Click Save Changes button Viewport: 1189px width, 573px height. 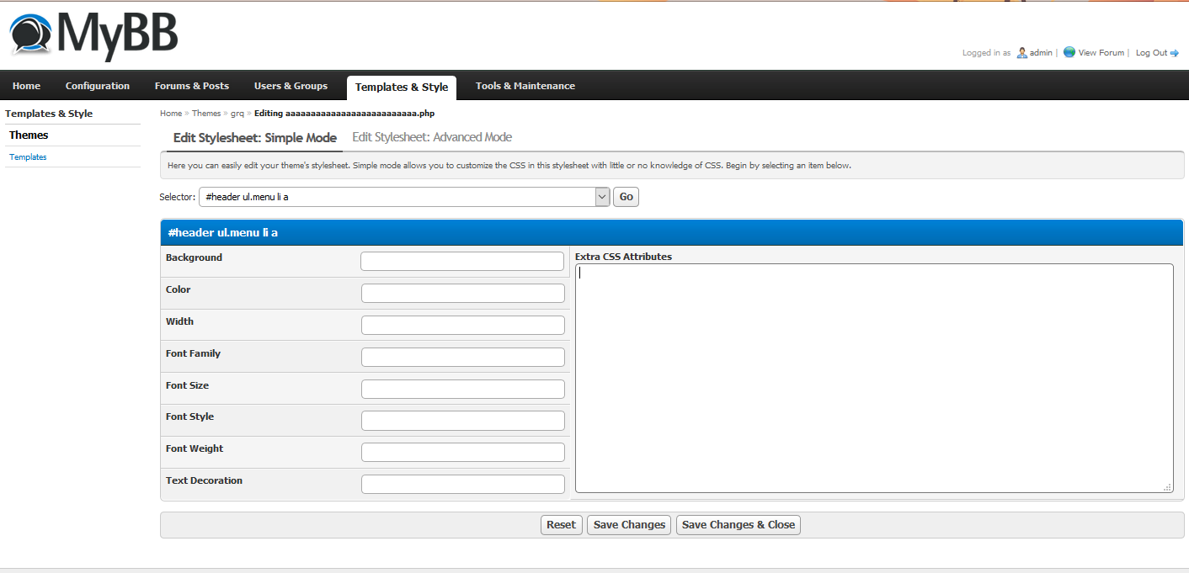pos(629,525)
